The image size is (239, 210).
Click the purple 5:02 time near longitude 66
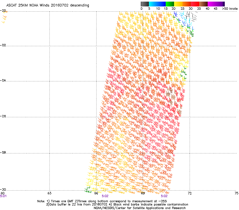tap(105, 196)
